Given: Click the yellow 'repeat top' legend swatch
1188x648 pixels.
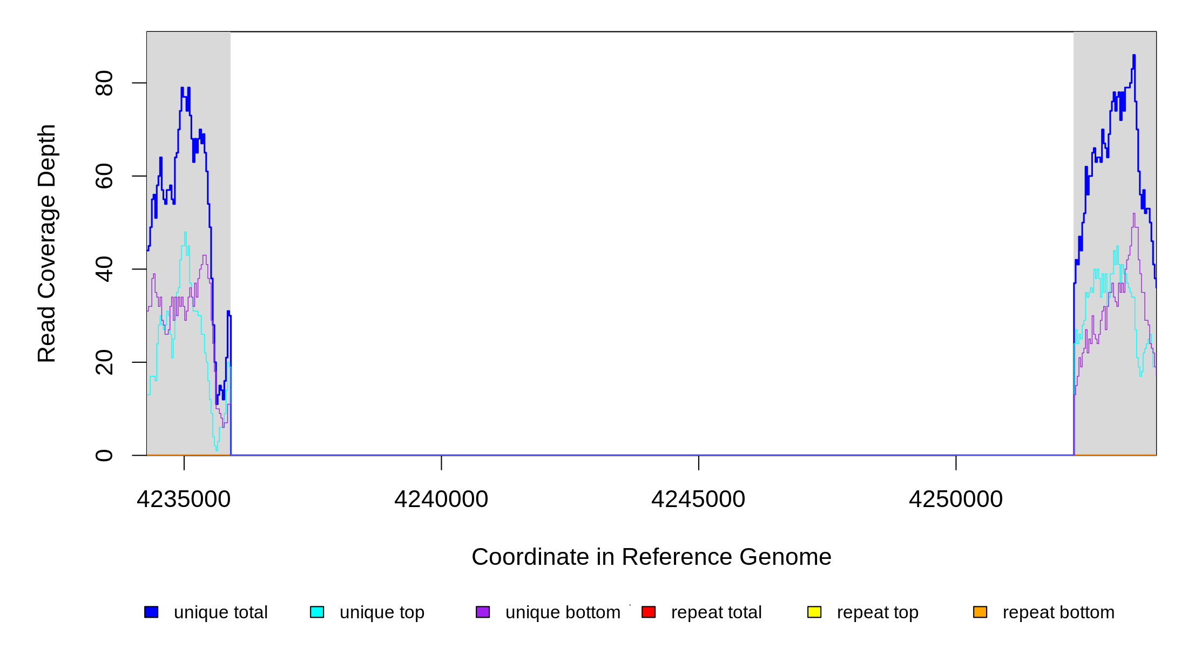Looking at the screenshot, I should point(814,612).
